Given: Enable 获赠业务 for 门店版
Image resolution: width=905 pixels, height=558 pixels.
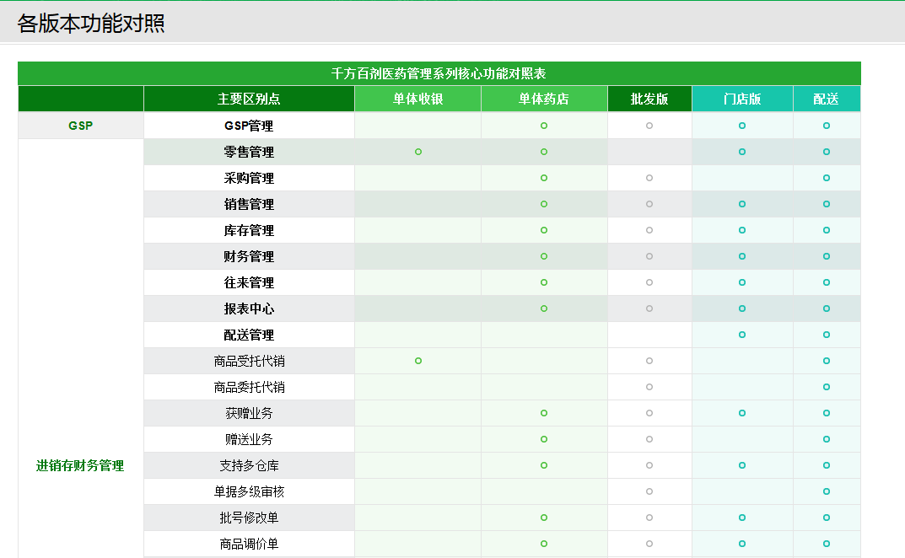Looking at the screenshot, I should coord(741,413).
